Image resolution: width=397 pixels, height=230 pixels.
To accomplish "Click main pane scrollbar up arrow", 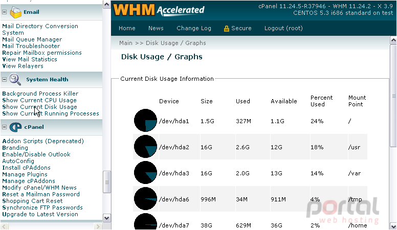I will [x=393, y=40].
